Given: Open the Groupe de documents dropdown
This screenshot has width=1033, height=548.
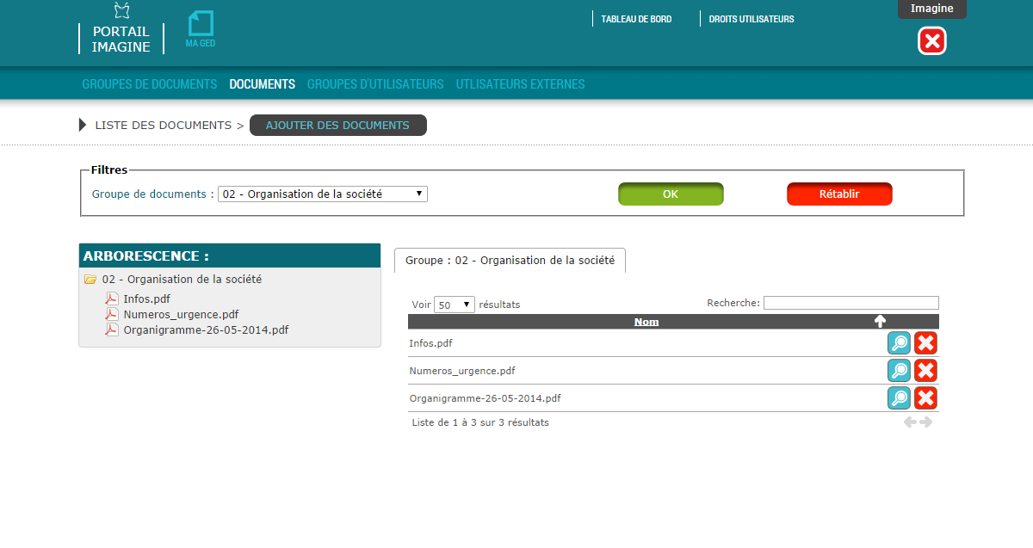Looking at the screenshot, I should pos(323,194).
